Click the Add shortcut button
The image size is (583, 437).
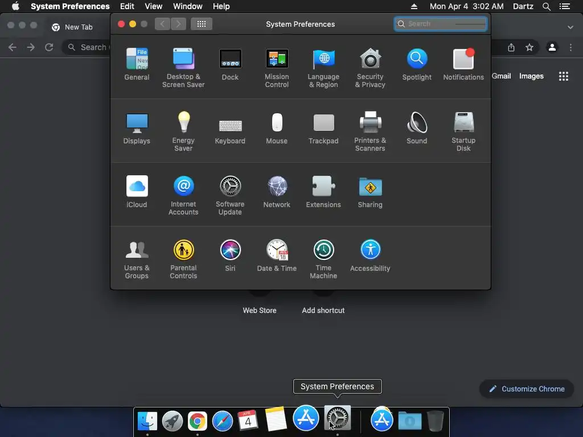[x=323, y=310]
